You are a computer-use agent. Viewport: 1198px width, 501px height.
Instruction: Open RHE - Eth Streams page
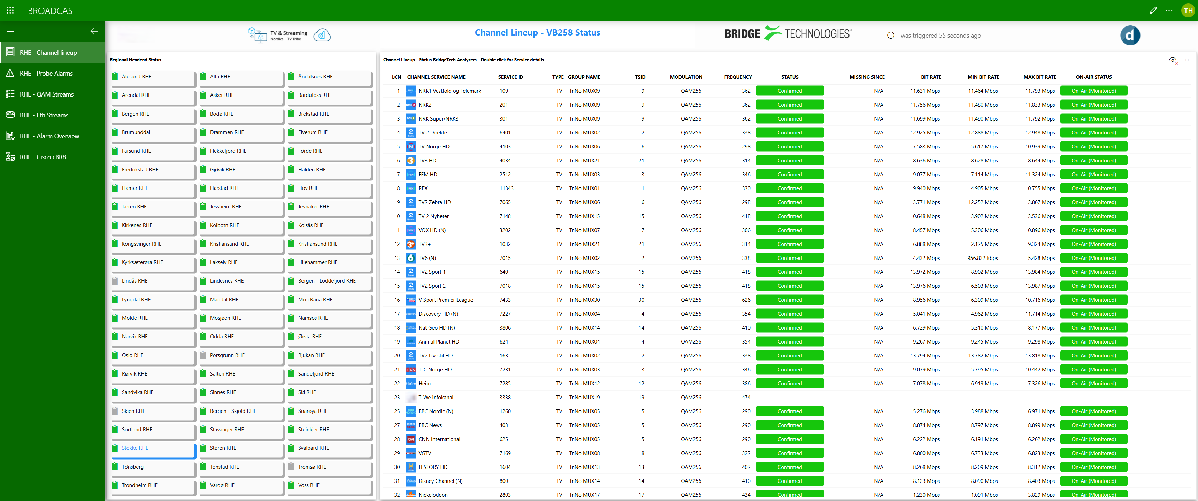click(52, 115)
